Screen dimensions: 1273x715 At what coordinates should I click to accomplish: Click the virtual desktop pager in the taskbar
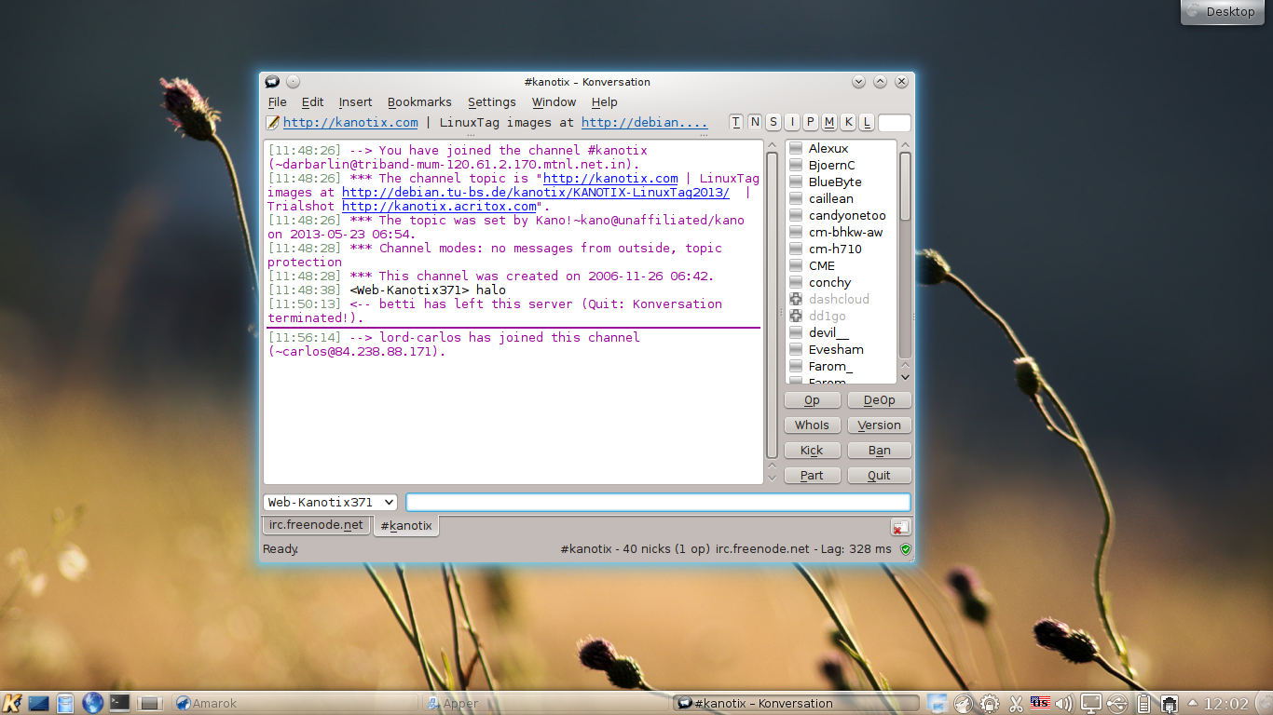coord(150,704)
